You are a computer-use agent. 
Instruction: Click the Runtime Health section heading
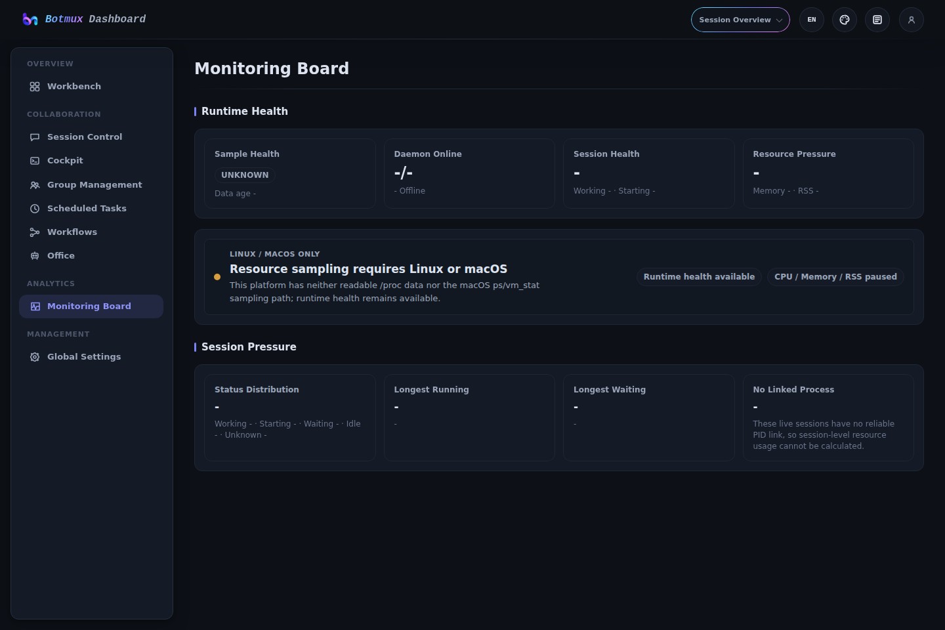click(x=245, y=112)
